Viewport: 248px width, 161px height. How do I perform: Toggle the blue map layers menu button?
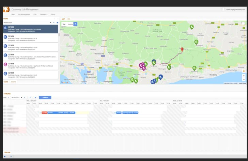(75, 24)
